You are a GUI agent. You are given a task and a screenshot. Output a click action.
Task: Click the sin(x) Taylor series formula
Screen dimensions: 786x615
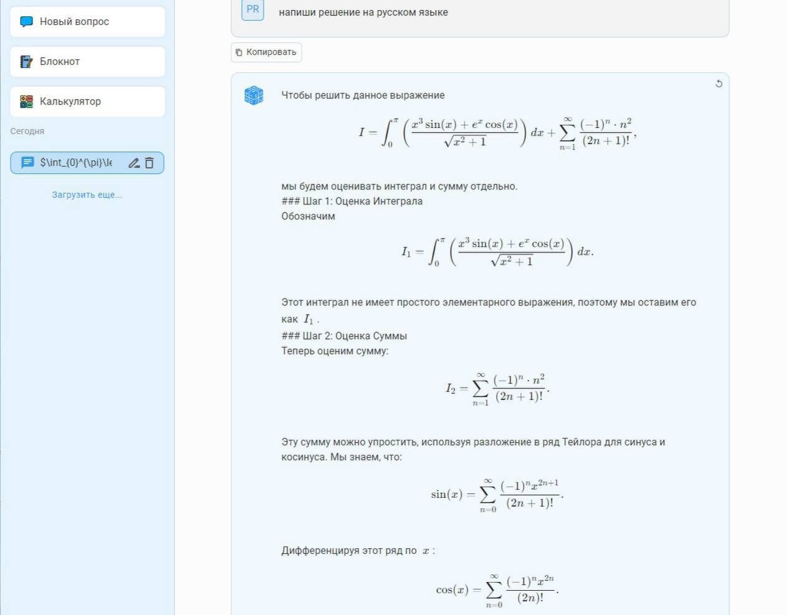(x=497, y=495)
